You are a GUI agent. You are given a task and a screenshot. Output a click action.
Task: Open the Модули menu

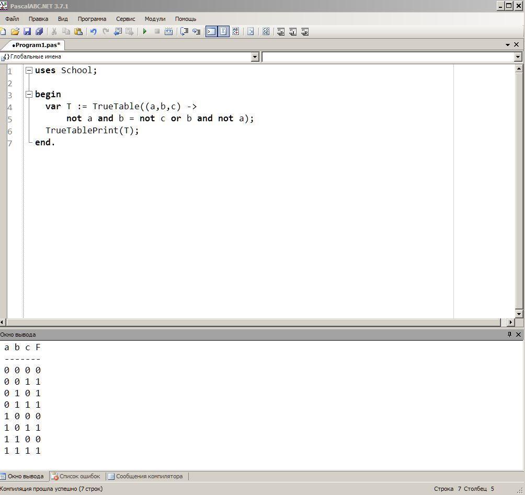(155, 19)
